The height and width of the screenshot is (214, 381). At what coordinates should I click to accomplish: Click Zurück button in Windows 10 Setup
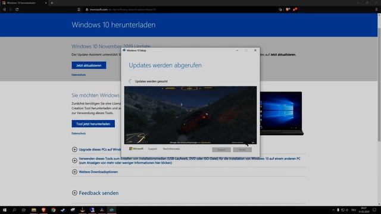pos(221,150)
